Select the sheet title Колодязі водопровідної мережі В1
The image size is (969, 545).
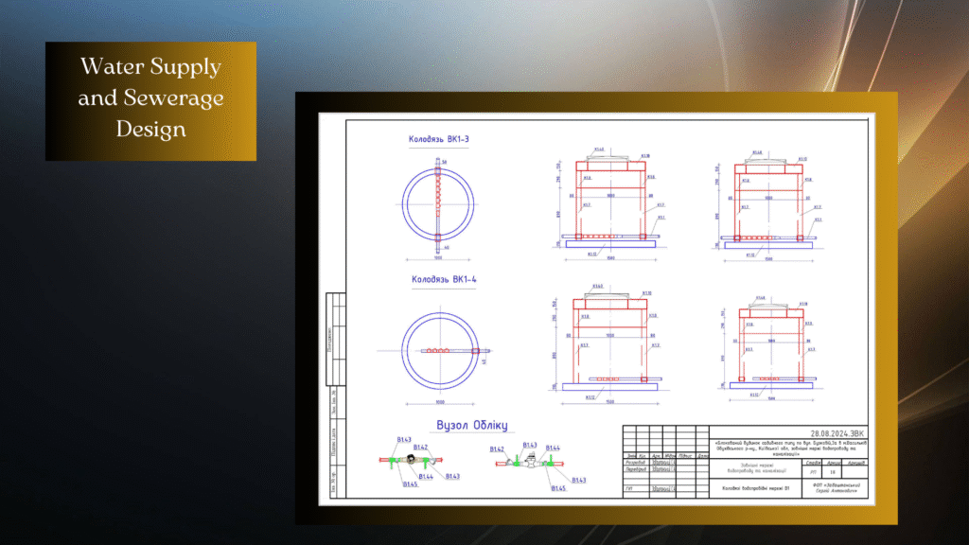[754, 489]
